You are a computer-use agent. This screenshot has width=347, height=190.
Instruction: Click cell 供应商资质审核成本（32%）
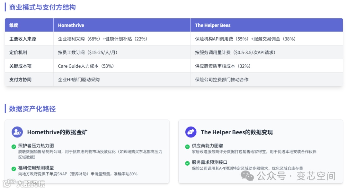[x=267, y=66]
